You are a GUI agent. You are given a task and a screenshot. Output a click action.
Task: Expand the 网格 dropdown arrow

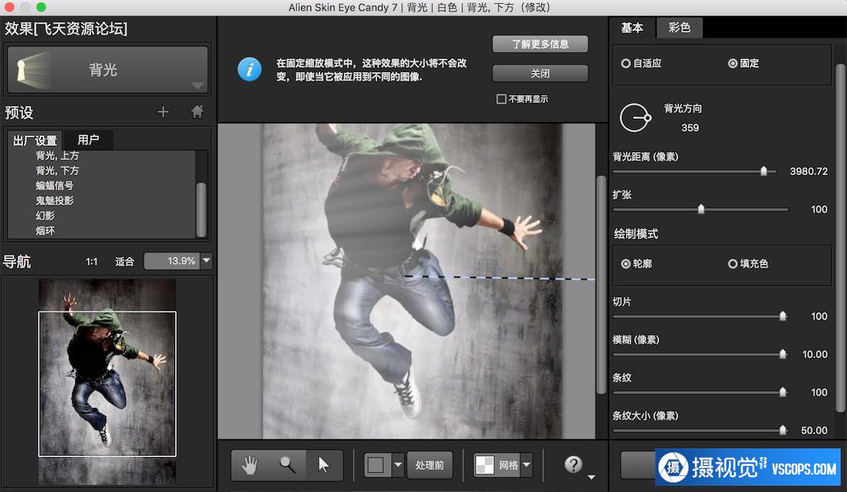coord(527,464)
